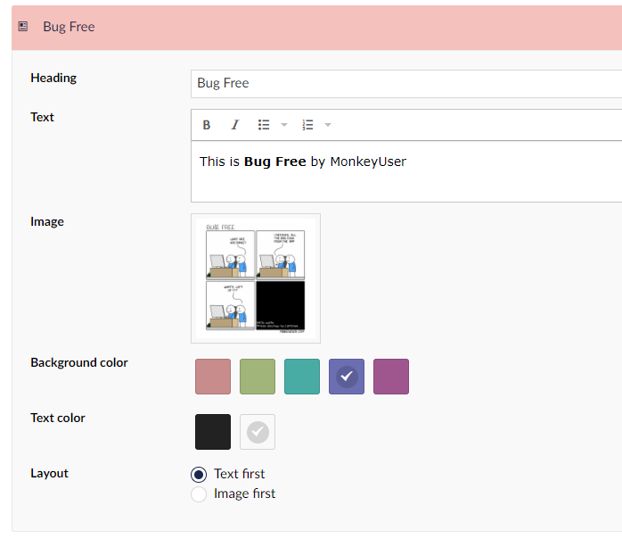622x539 pixels.
Task: Select the black text color swatch
Action: (213, 432)
